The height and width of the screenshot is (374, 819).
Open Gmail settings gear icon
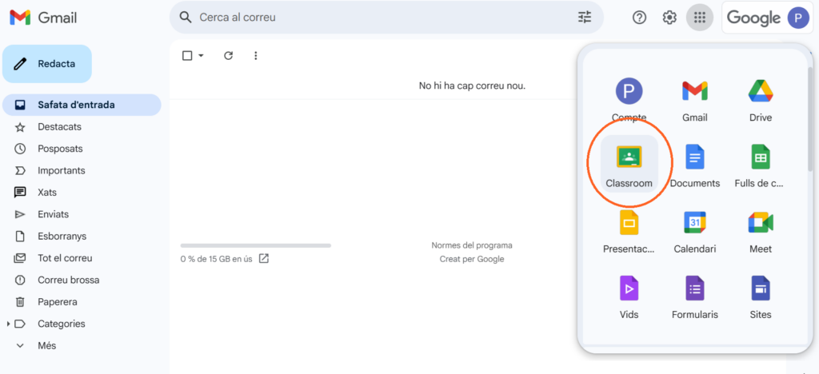click(x=669, y=18)
